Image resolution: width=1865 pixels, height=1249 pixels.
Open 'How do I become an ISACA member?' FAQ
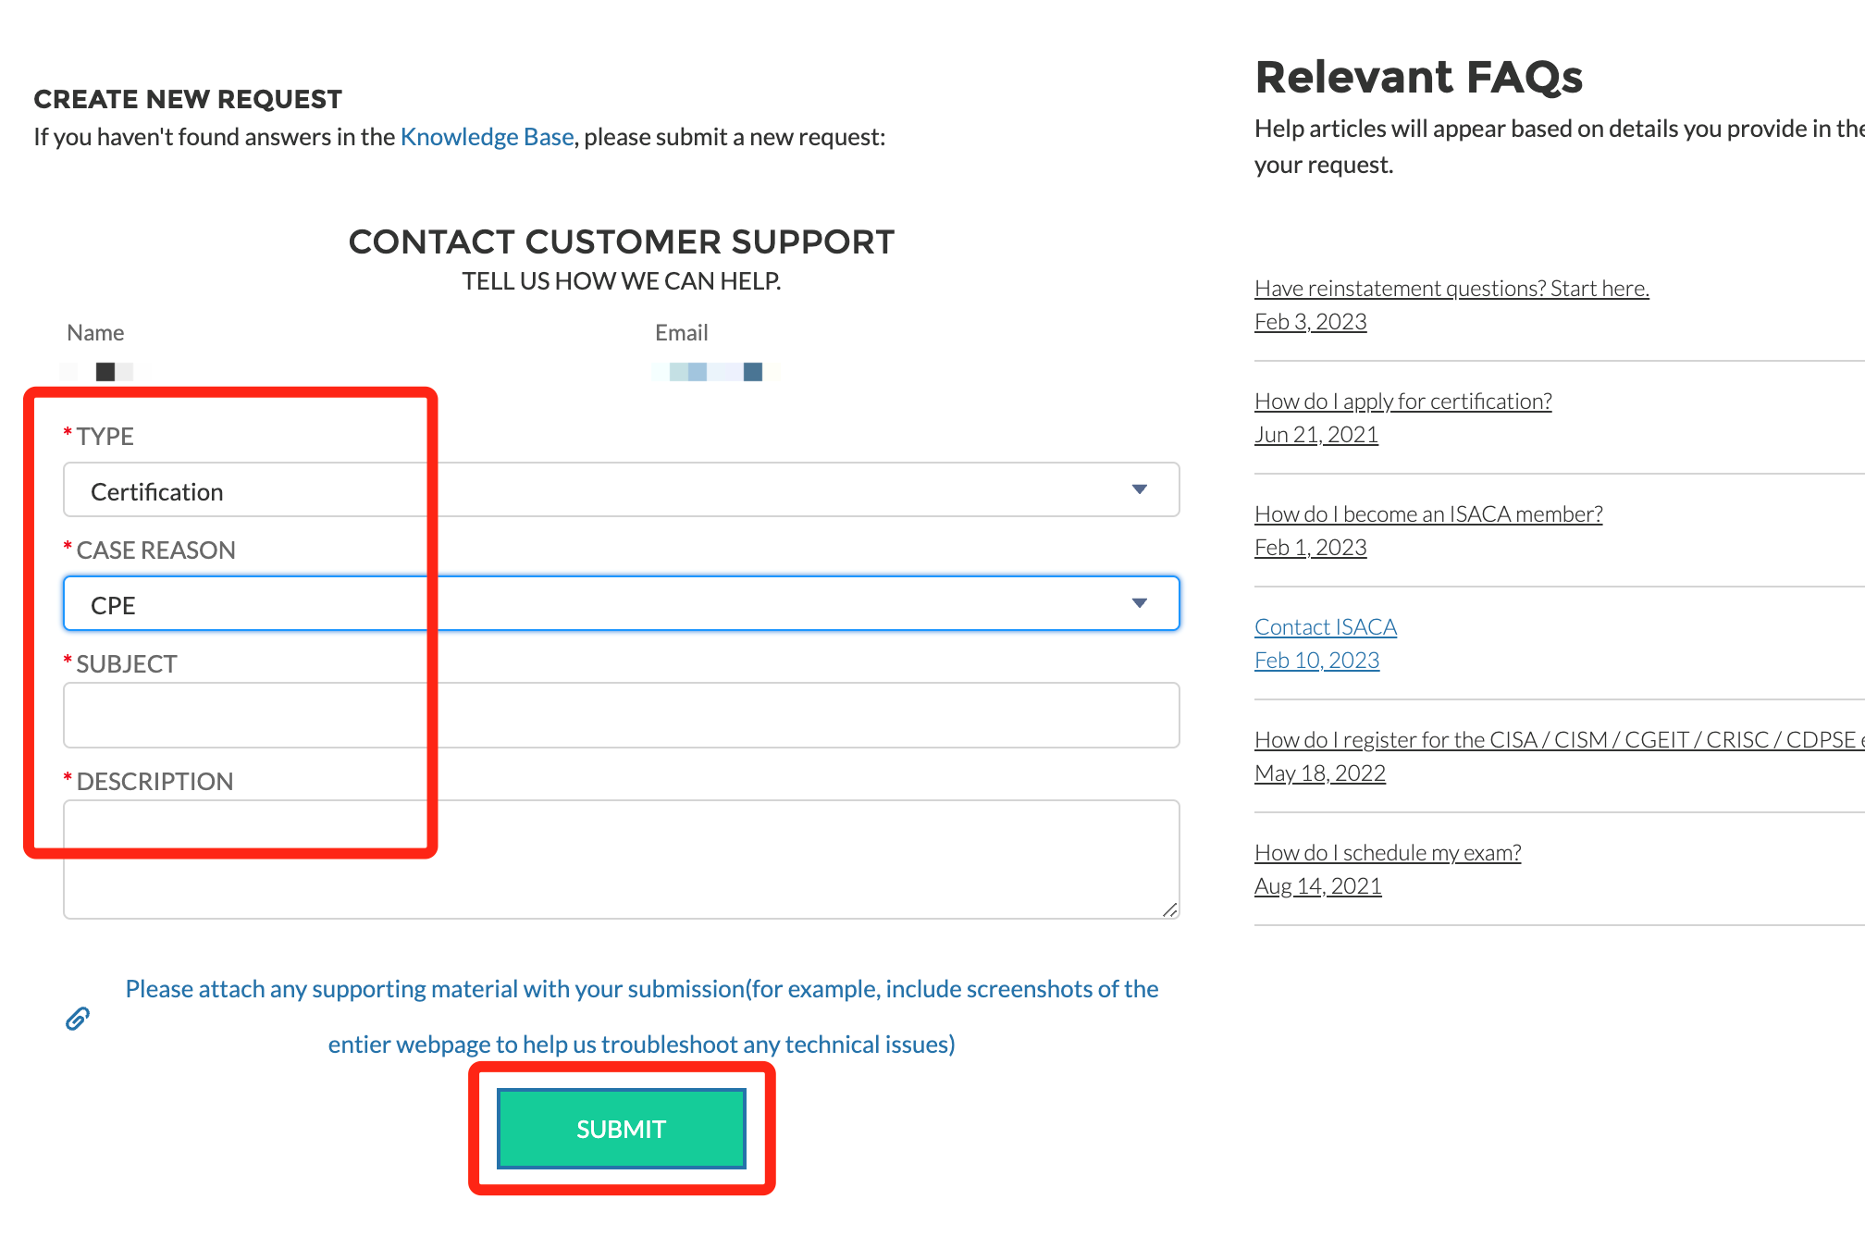tap(1428, 514)
